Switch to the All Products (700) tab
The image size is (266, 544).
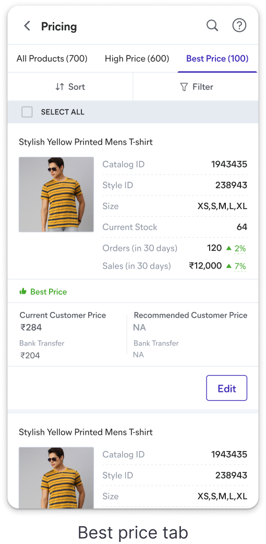tap(52, 59)
